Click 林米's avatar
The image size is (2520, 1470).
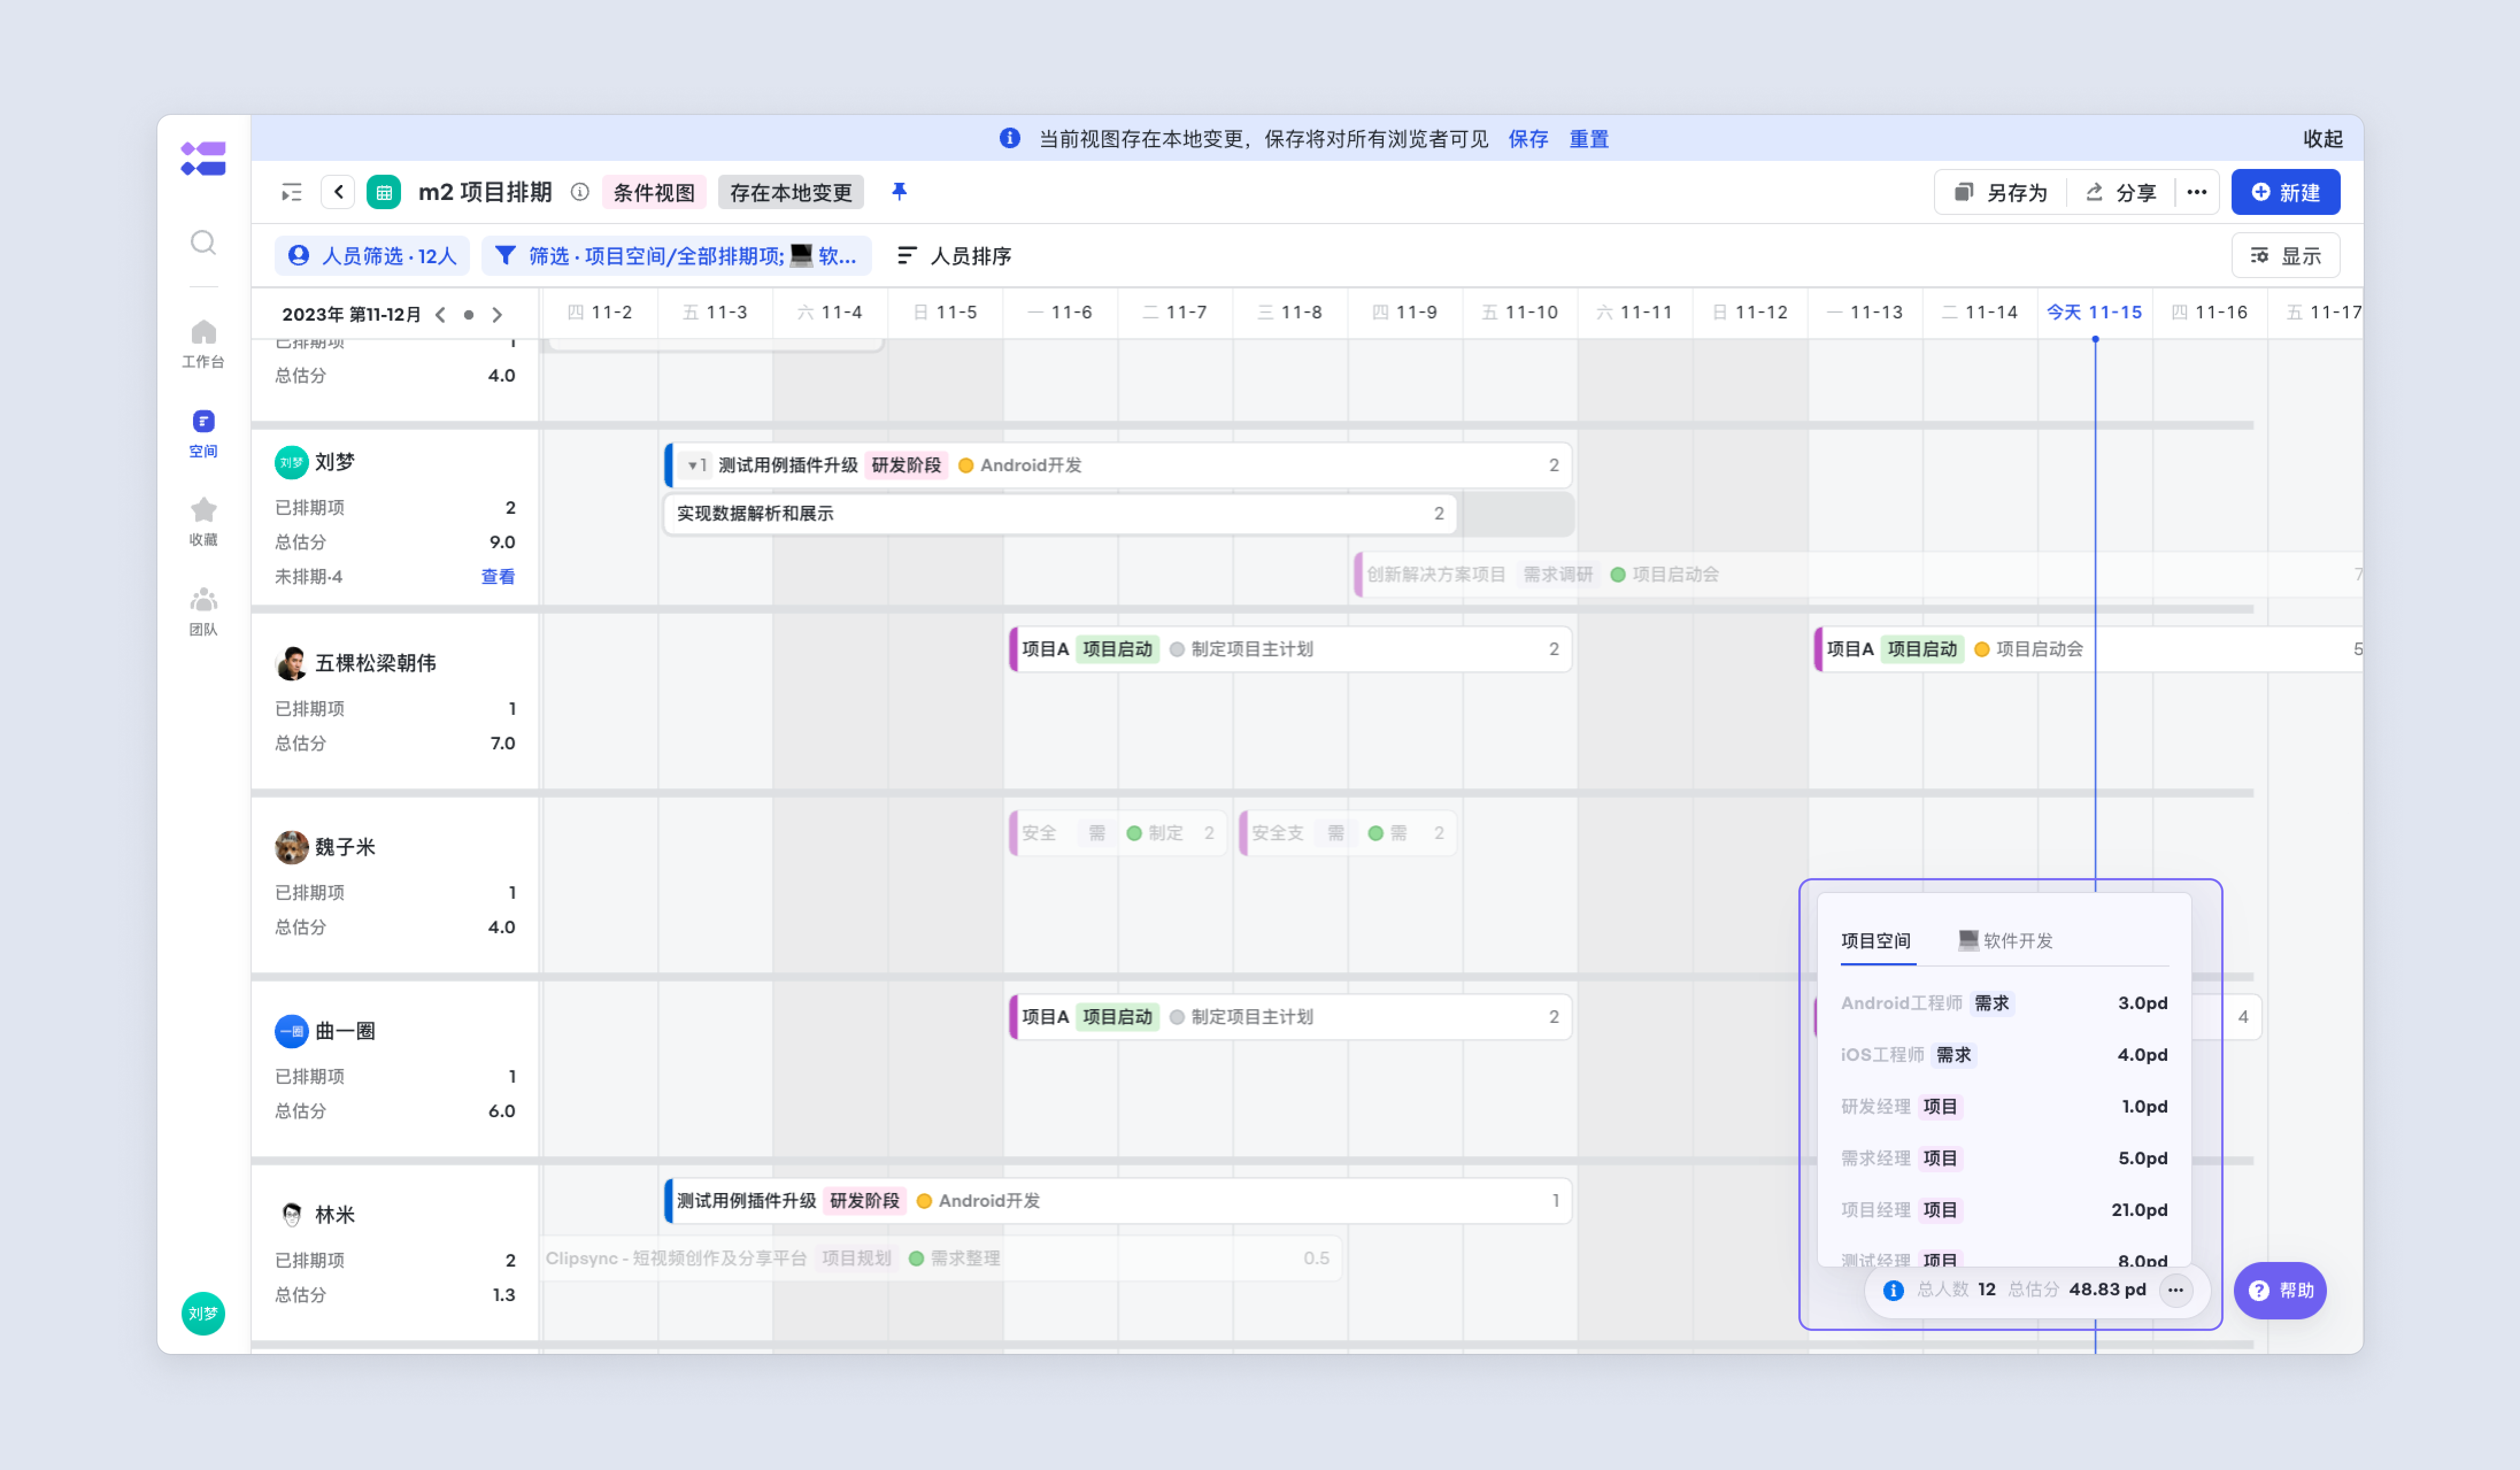pyautogui.click(x=291, y=1215)
